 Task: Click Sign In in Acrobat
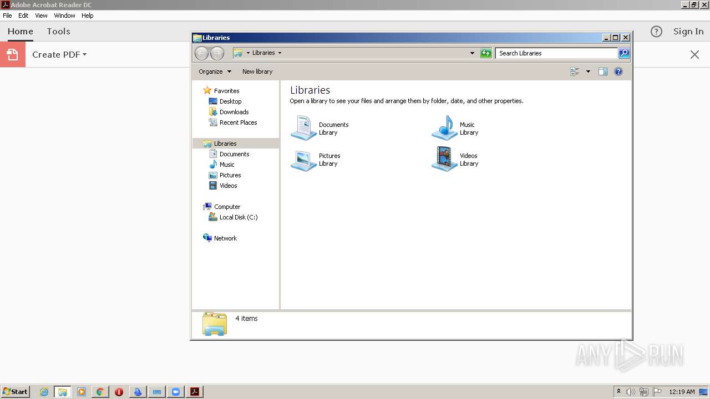click(688, 32)
